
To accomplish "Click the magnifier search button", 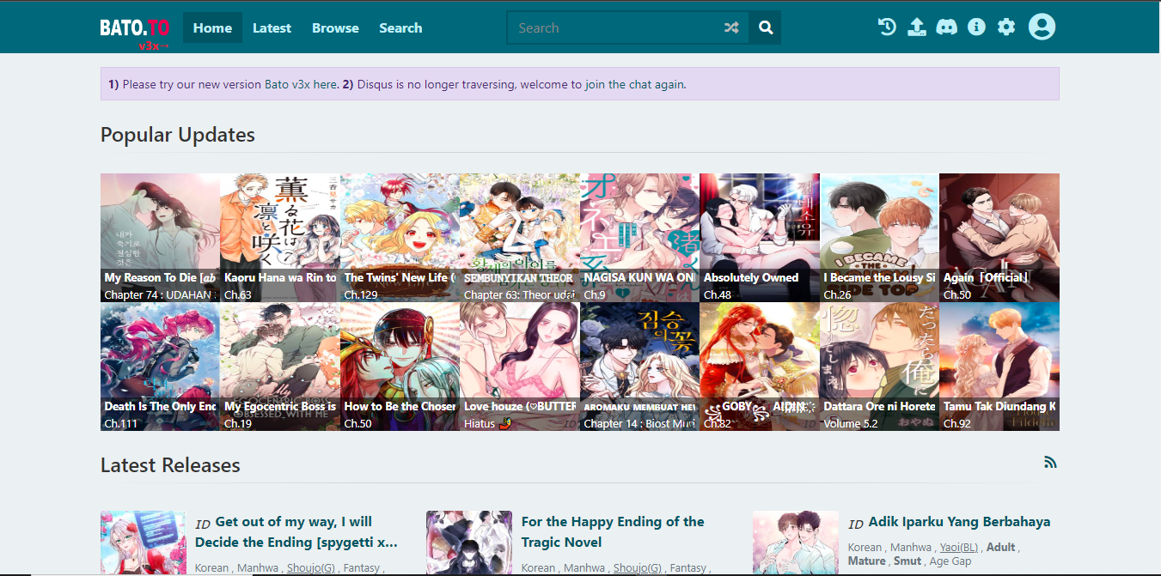I will 765,27.
